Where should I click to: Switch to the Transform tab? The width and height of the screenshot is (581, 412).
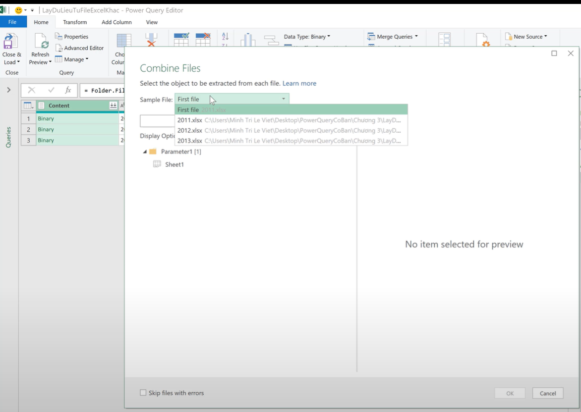[75, 22]
